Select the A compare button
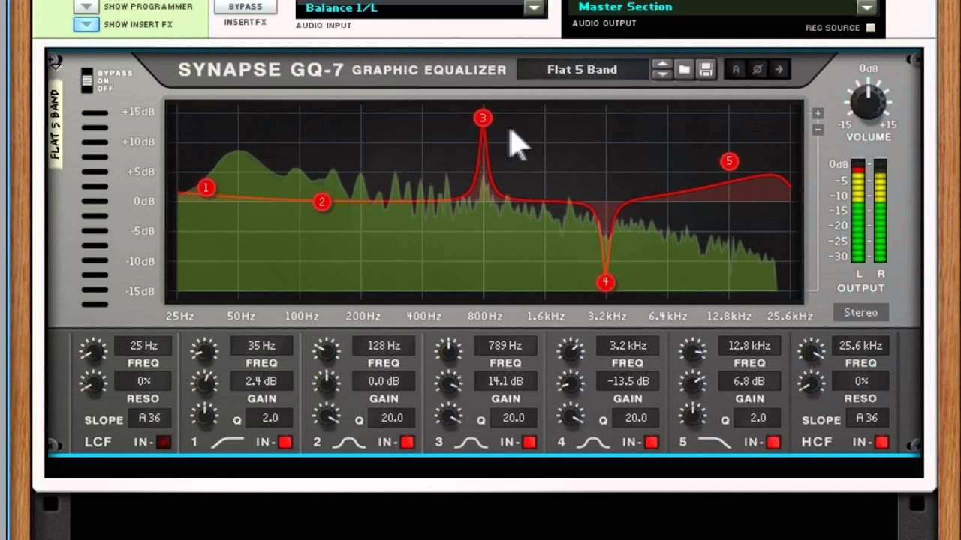This screenshot has height=540, width=961. 736,70
